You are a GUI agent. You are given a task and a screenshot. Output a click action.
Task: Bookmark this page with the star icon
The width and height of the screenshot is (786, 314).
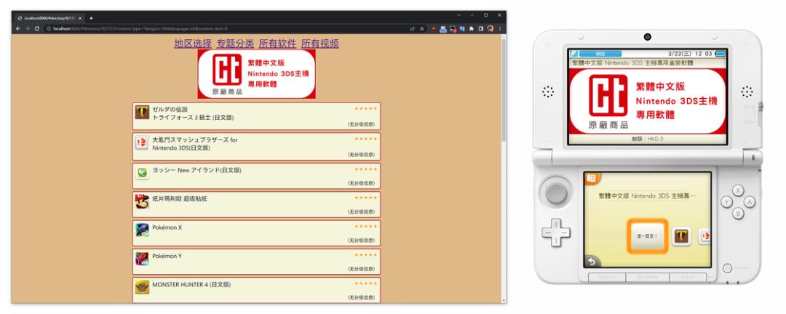pos(423,28)
